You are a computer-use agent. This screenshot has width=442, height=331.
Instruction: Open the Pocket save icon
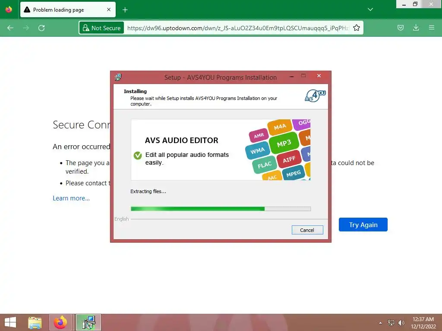[400, 28]
